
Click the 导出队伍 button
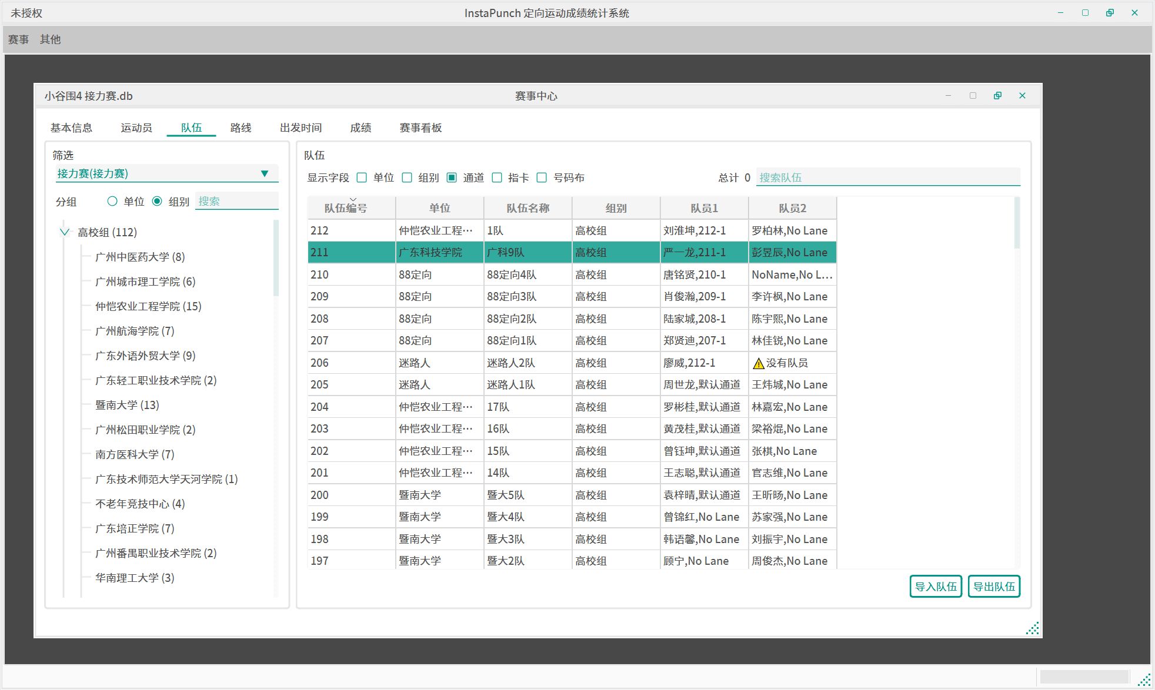click(993, 586)
